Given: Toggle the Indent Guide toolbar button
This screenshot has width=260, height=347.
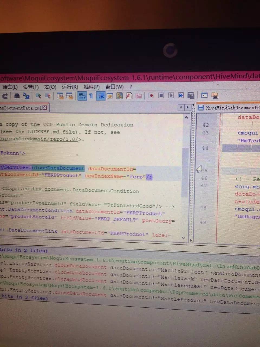Looking at the screenshot, I should pyautogui.click(x=101, y=96).
